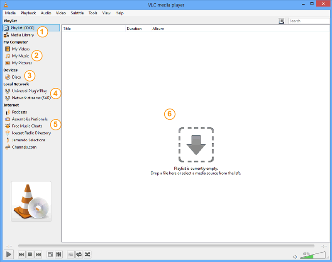Open Icecast Radio Directory
Screen dimensions: 332x262
[31, 133]
